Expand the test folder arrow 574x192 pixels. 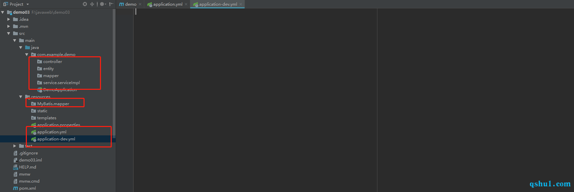tap(15, 146)
